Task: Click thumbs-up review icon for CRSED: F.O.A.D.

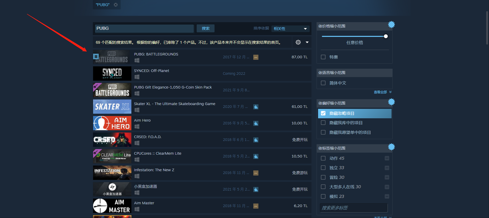Action: tap(256, 140)
